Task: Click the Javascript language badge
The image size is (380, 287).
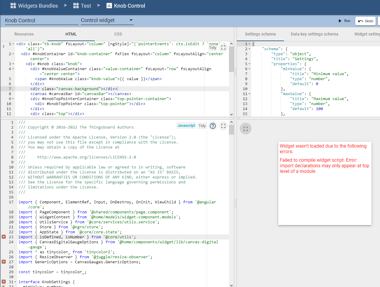Action: pos(186,126)
